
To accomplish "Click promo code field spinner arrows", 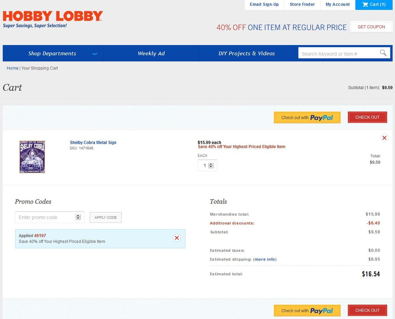I will [78, 217].
